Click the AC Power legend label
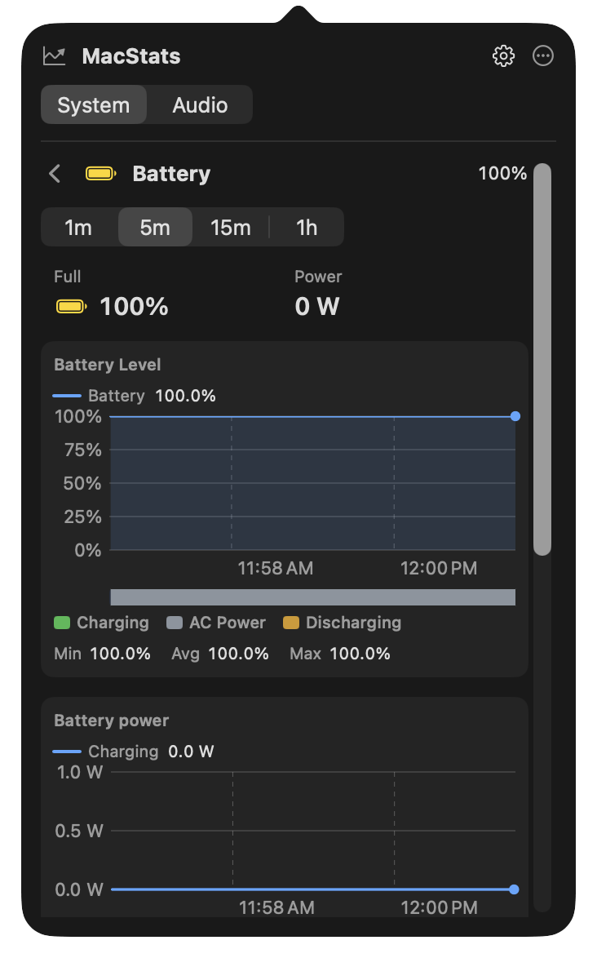 pyautogui.click(x=228, y=623)
